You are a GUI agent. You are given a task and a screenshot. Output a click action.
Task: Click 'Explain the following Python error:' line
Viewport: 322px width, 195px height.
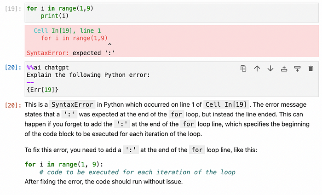coord(88,75)
